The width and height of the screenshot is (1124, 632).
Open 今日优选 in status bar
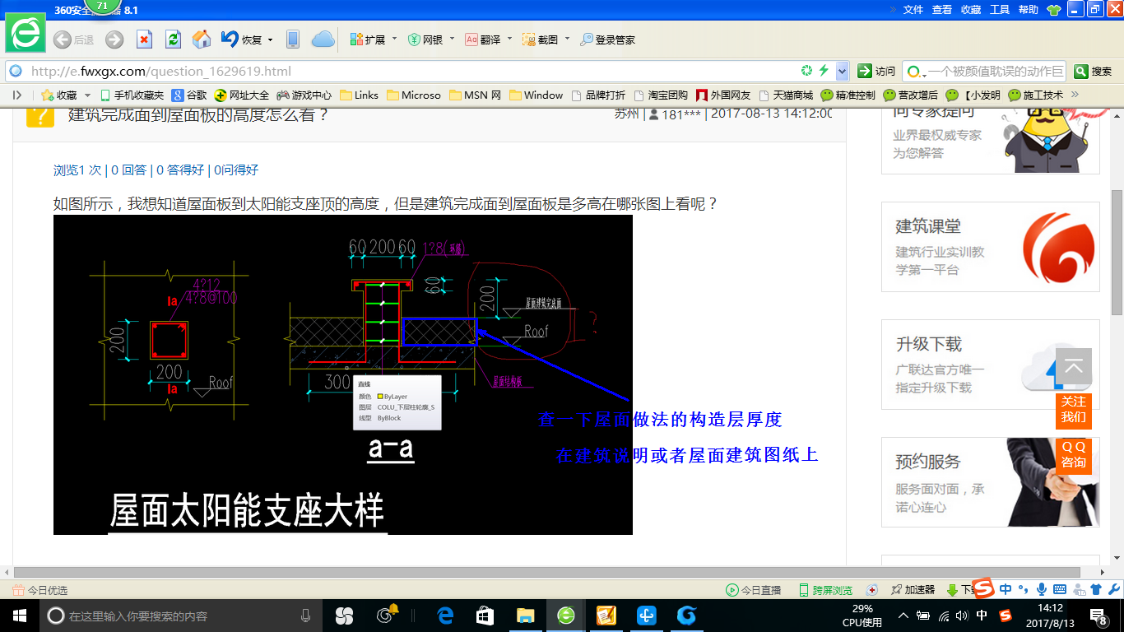39,590
